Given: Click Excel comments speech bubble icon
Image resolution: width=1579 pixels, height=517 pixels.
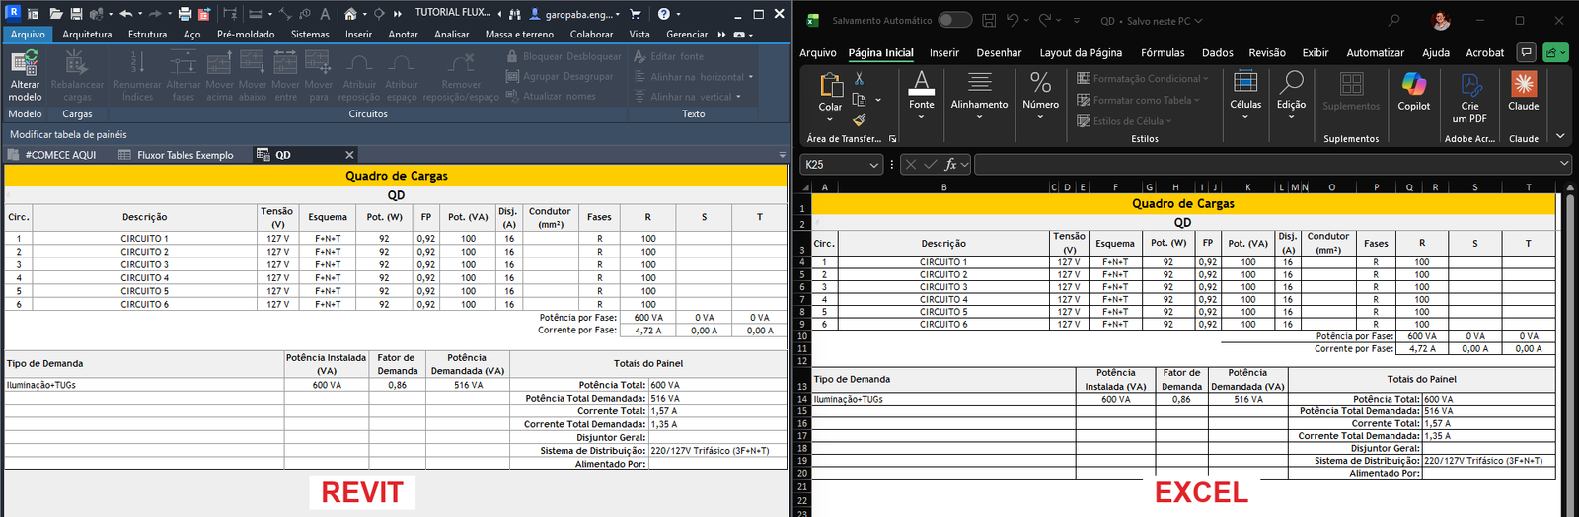Looking at the screenshot, I should 1527,52.
